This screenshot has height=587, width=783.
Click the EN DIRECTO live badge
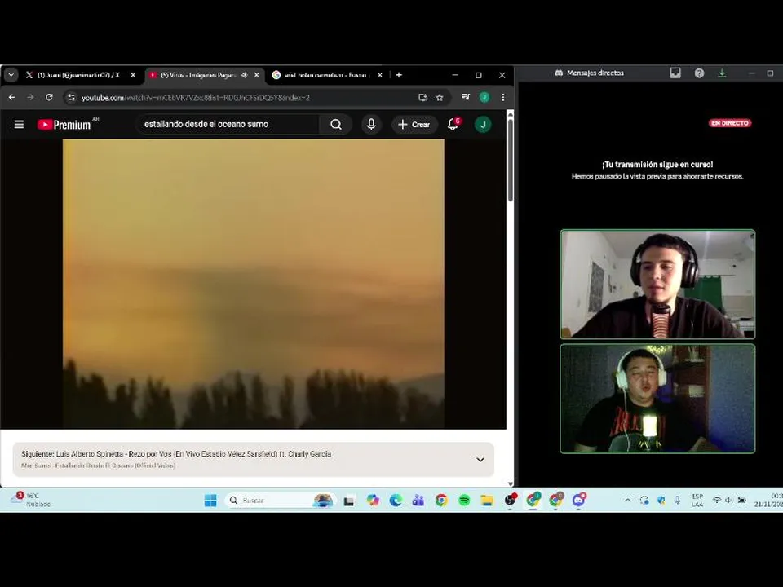click(730, 123)
